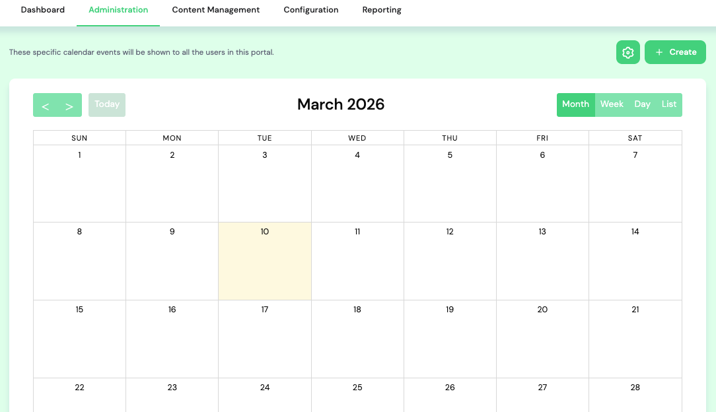Image resolution: width=716 pixels, height=412 pixels.
Task: Click the MON column header
Action: tap(172, 138)
